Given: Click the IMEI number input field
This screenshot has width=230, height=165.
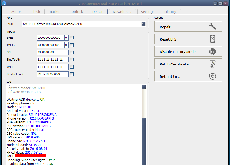Looking at the screenshot, I should click(x=51, y=38).
